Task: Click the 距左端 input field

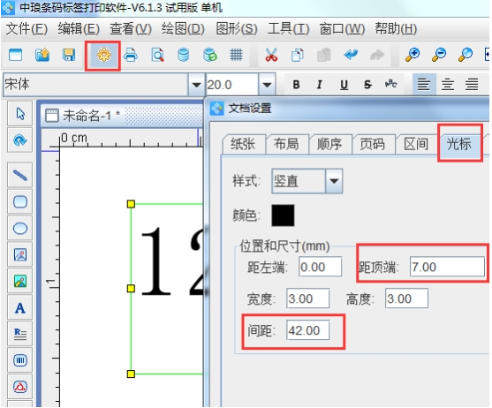Action: coord(320,267)
